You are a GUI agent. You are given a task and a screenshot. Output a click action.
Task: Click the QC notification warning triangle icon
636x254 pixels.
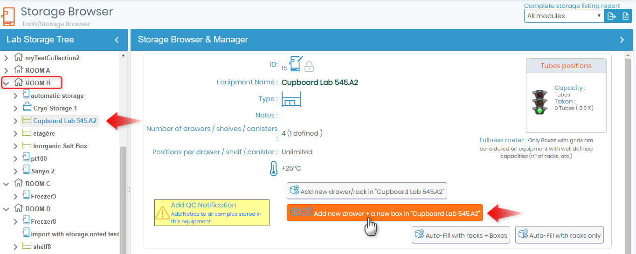tap(162, 213)
